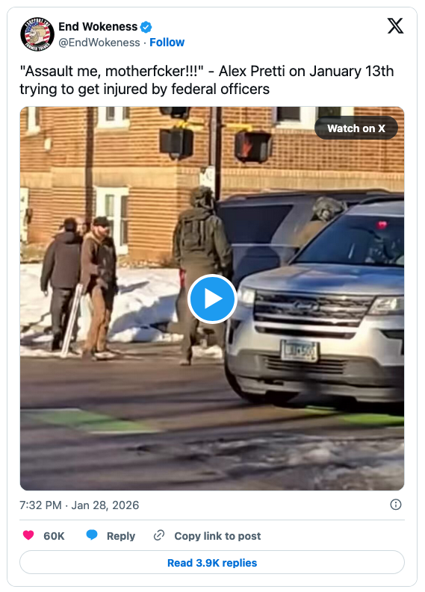Screen dimensions: 425x592
Task: Select the Watch on X button
Action: click(356, 128)
